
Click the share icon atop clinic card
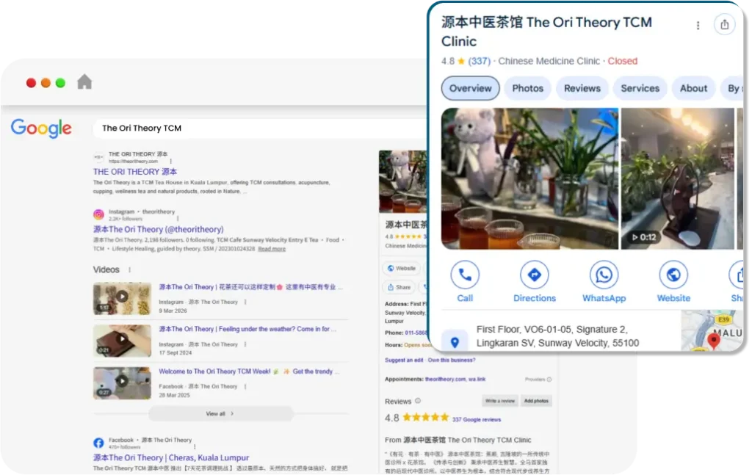pos(724,24)
